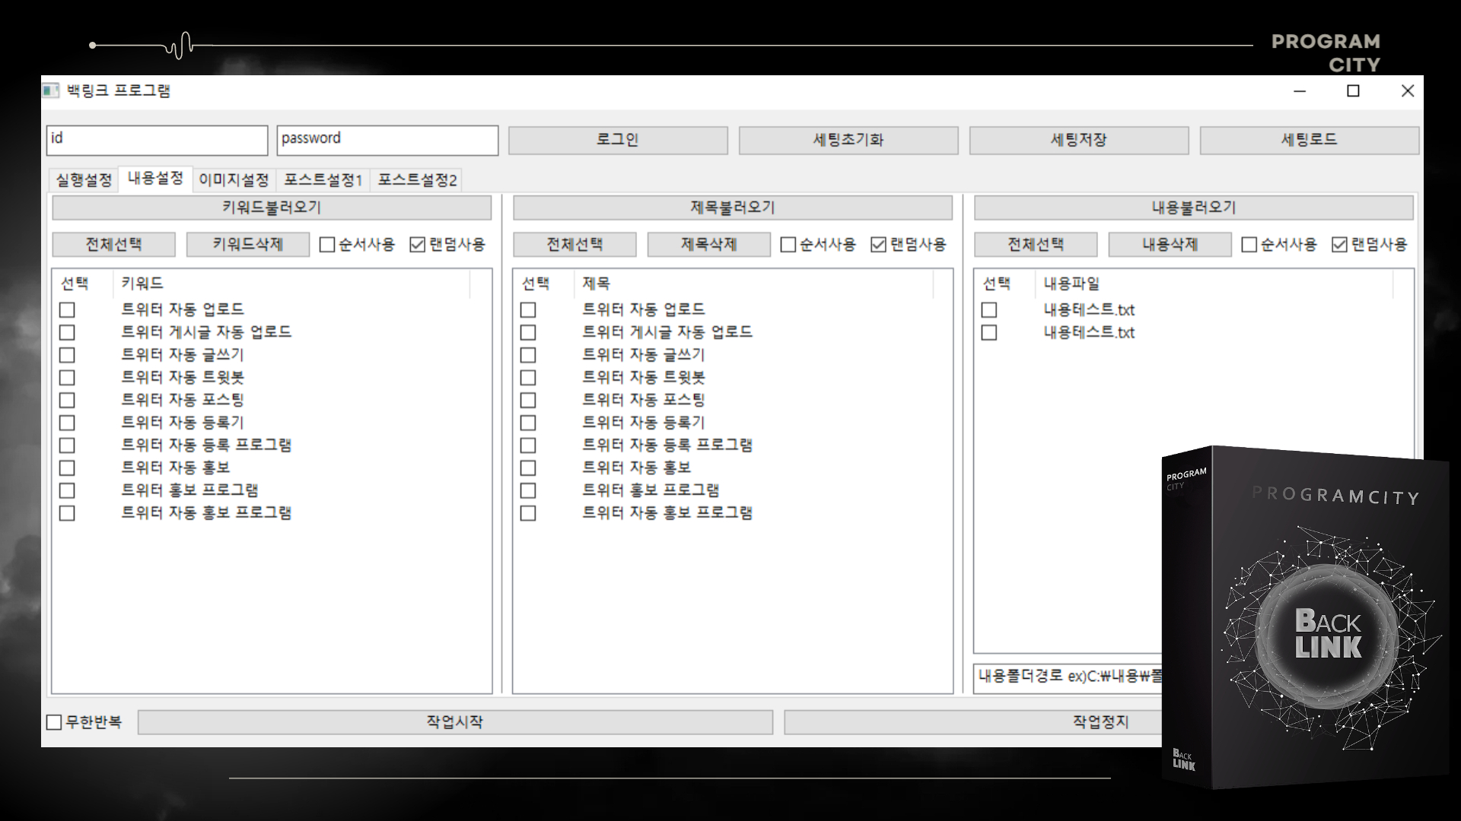Open the 이미지설정 tab
This screenshot has height=821, width=1461.
234,180
